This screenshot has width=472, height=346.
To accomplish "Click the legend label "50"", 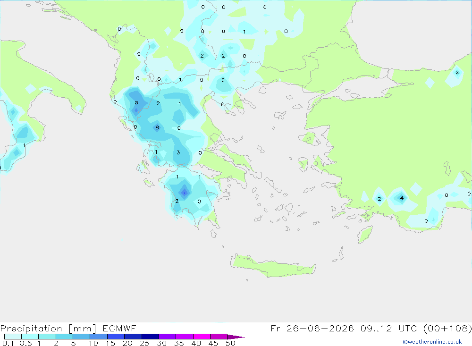I will pos(230,343).
